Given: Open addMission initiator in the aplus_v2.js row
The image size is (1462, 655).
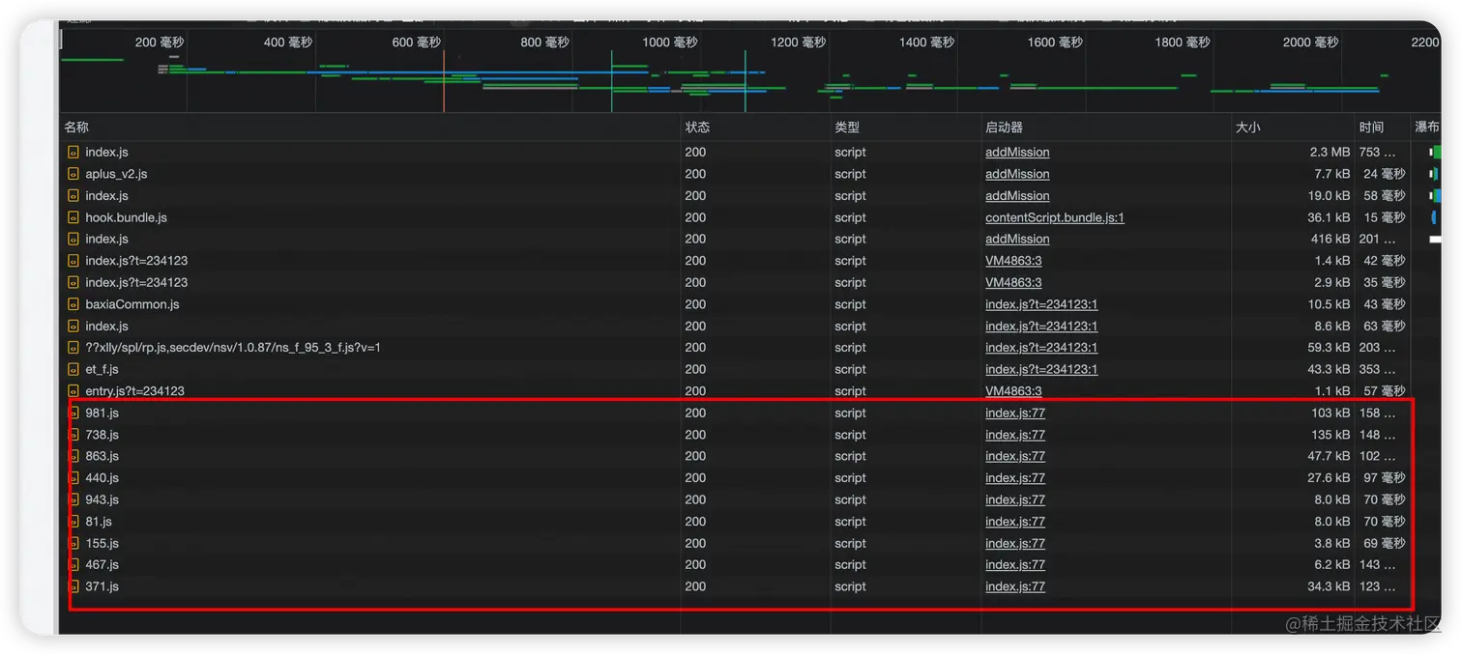Looking at the screenshot, I should pyautogui.click(x=1017, y=174).
